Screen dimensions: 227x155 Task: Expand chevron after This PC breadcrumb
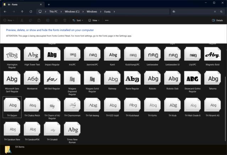pyautogui.click(x=61, y=12)
